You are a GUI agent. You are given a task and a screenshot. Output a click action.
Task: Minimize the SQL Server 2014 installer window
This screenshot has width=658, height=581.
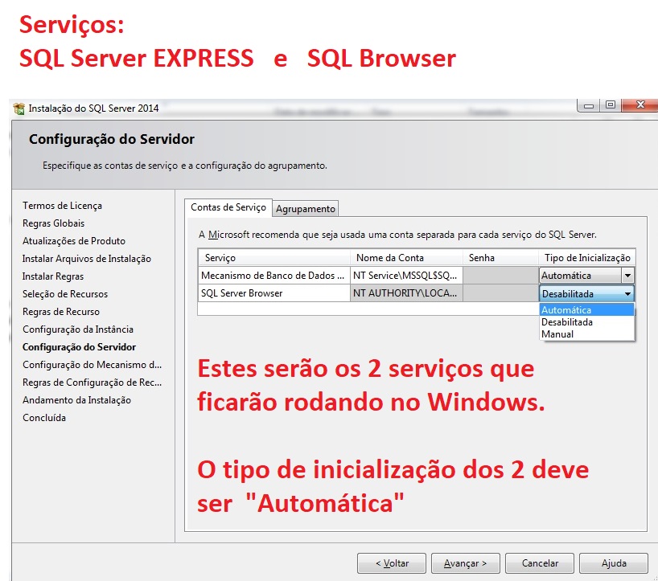click(589, 105)
